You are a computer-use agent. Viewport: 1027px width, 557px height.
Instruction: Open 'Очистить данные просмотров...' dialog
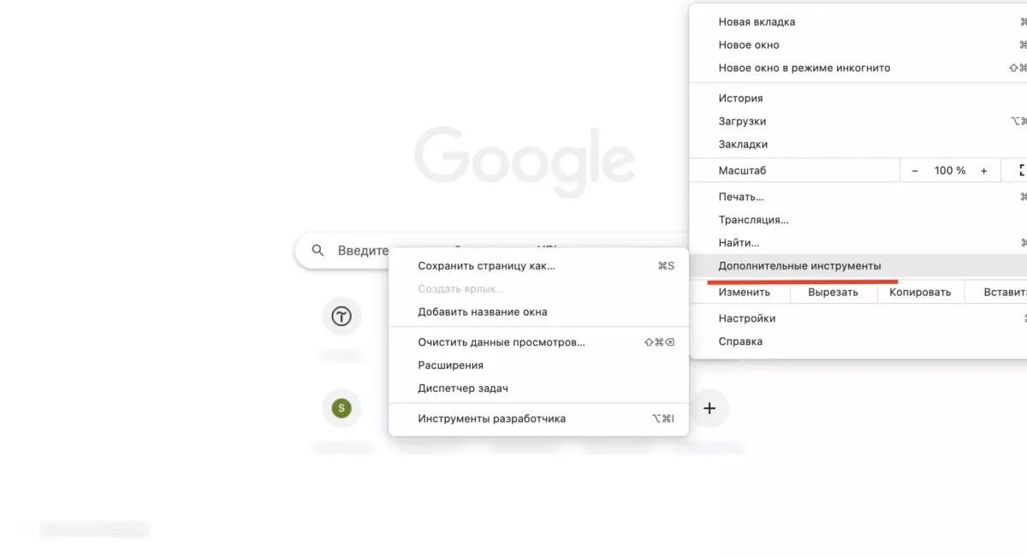[538, 342]
